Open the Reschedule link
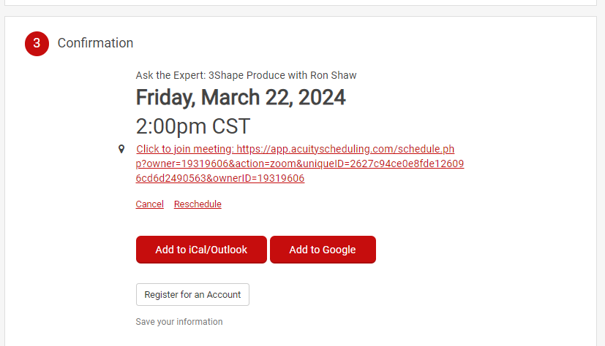This screenshot has width=605, height=346. click(198, 204)
